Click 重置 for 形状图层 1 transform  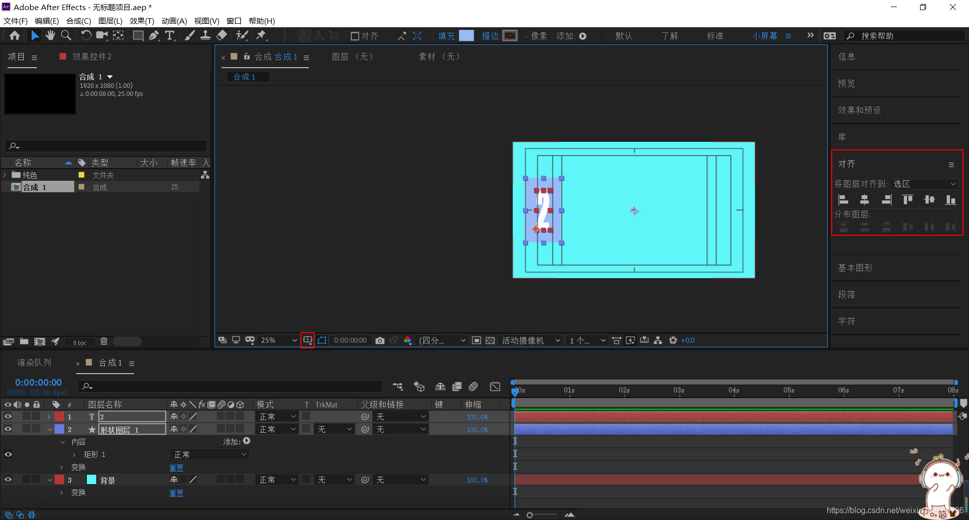coord(177,468)
